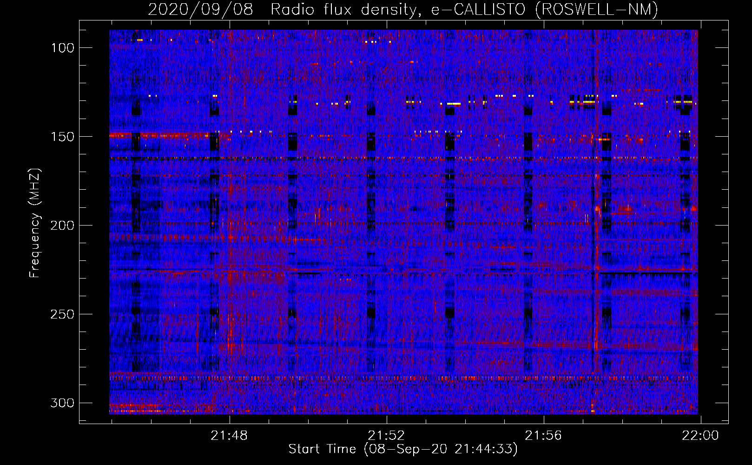Click the '21:48' time axis label

pos(229,436)
